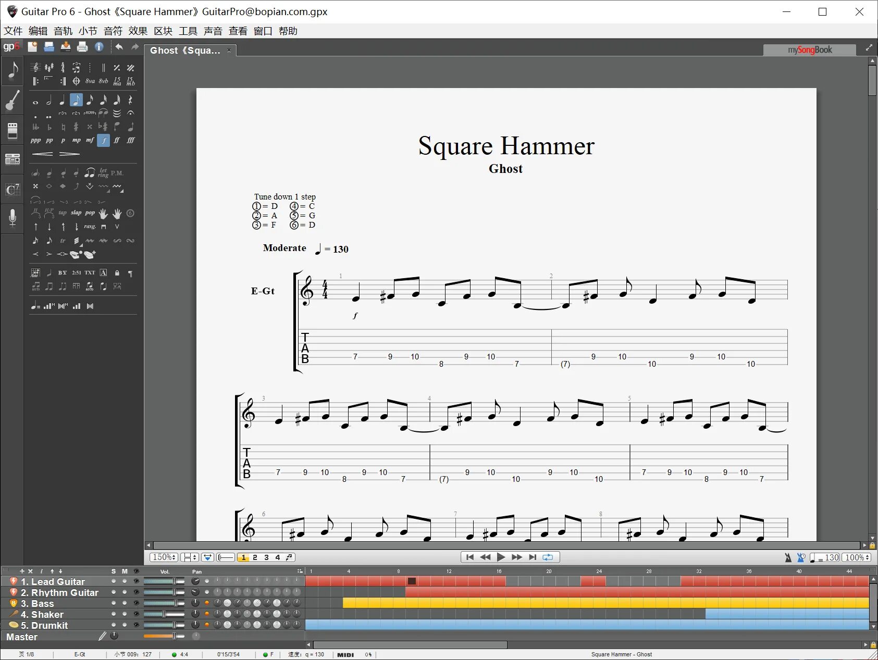Apply palm mute (P.M.) effect
878x660 pixels.
point(117,173)
